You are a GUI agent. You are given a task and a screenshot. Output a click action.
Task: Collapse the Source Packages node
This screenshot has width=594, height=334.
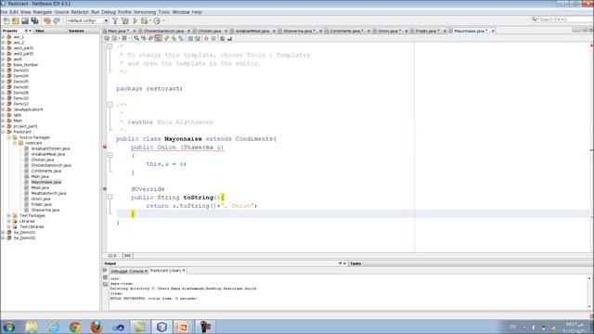coord(9,137)
